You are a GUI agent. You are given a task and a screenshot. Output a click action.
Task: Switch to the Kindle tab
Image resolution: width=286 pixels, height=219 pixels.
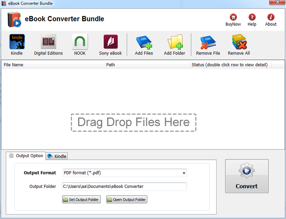pos(57,156)
